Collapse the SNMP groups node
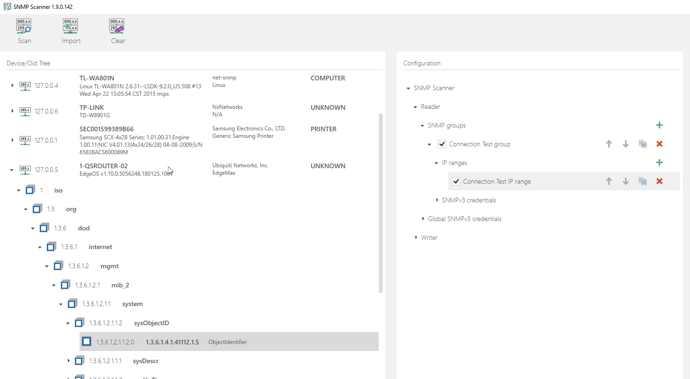The height and width of the screenshot is (379, 690). tap(422, 126)
